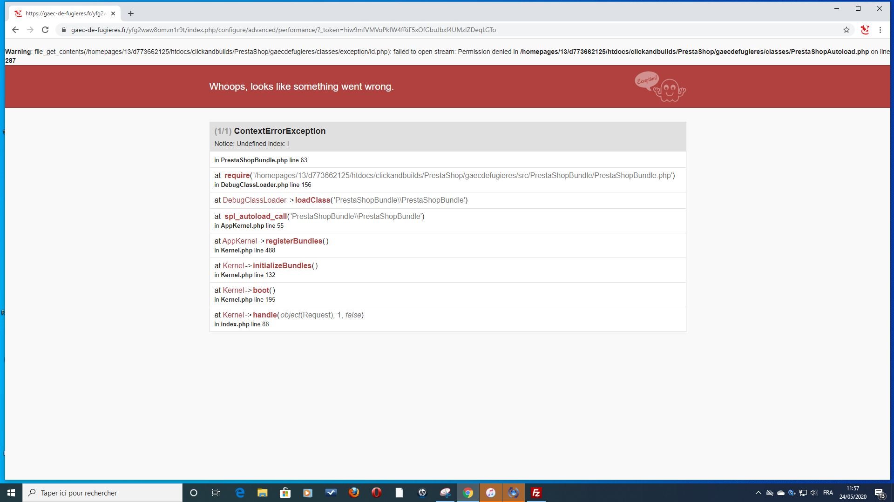View site info via padlock icon
Viewport: 894px width, 502px height.
[x=64, y=30]
